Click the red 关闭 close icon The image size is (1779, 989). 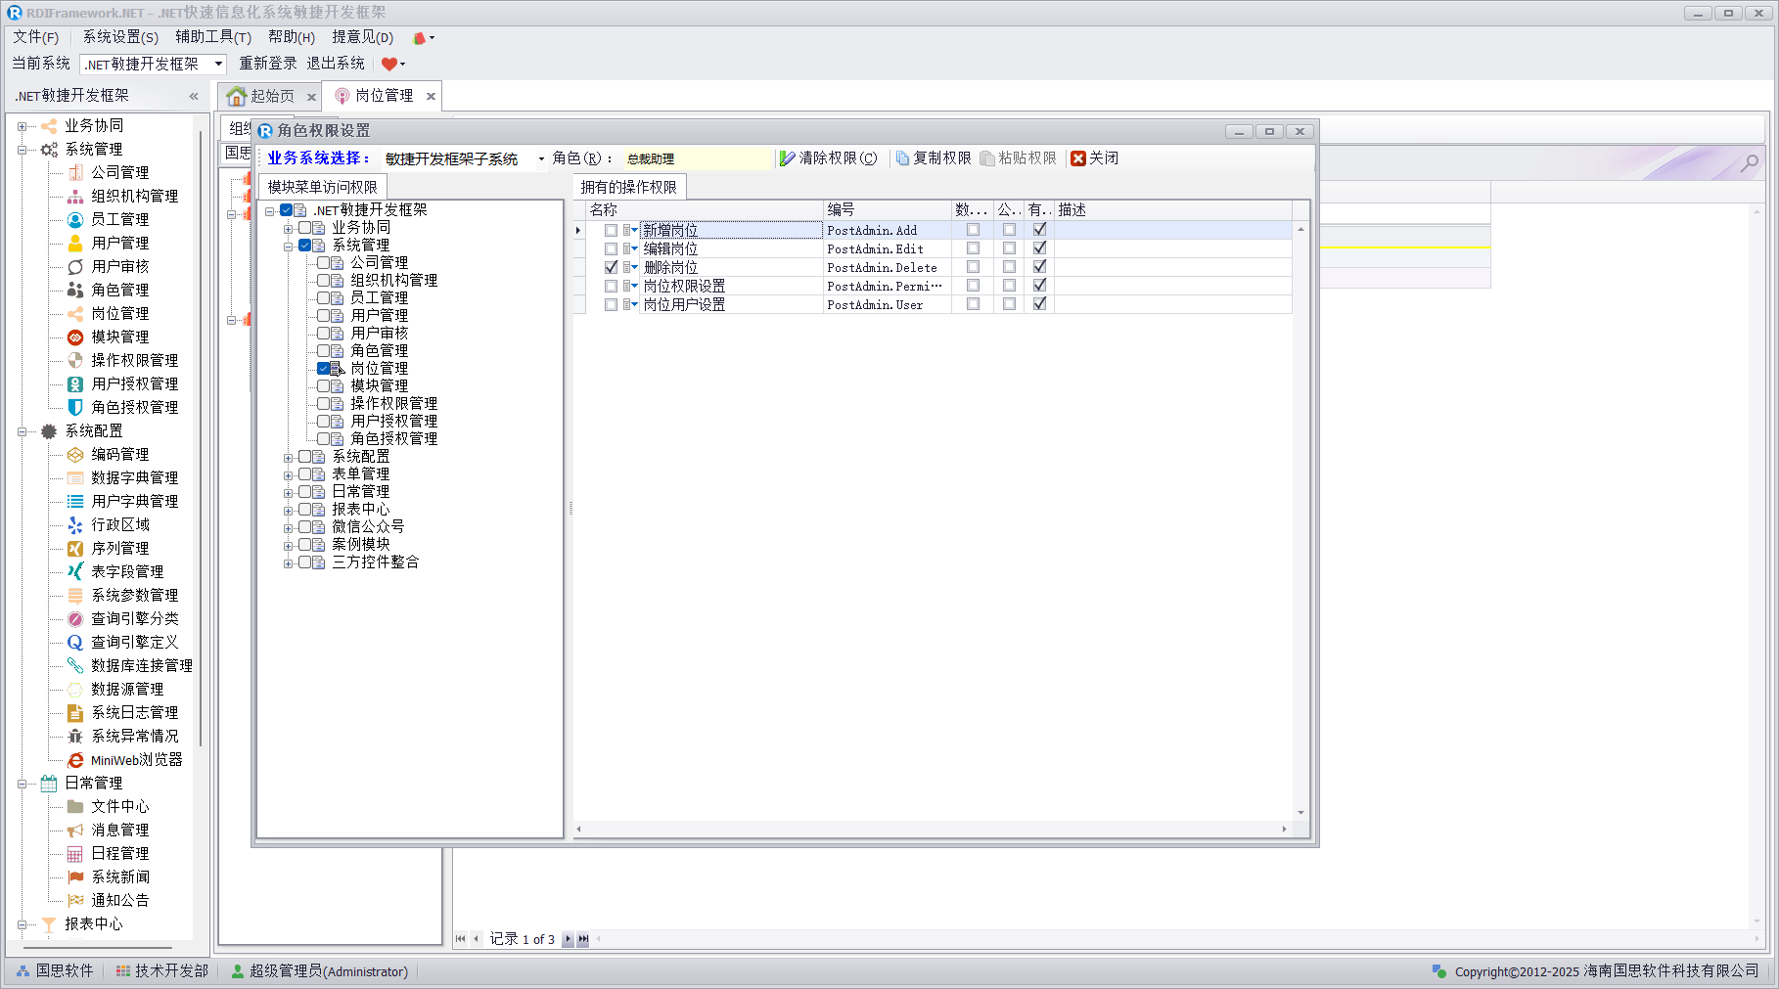[x=1078, y=158]
